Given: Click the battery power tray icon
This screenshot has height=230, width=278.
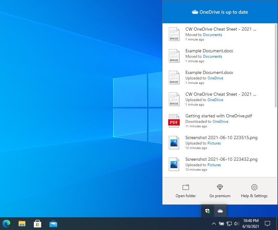Looking at the screenshot, I should tap(221, 224).
